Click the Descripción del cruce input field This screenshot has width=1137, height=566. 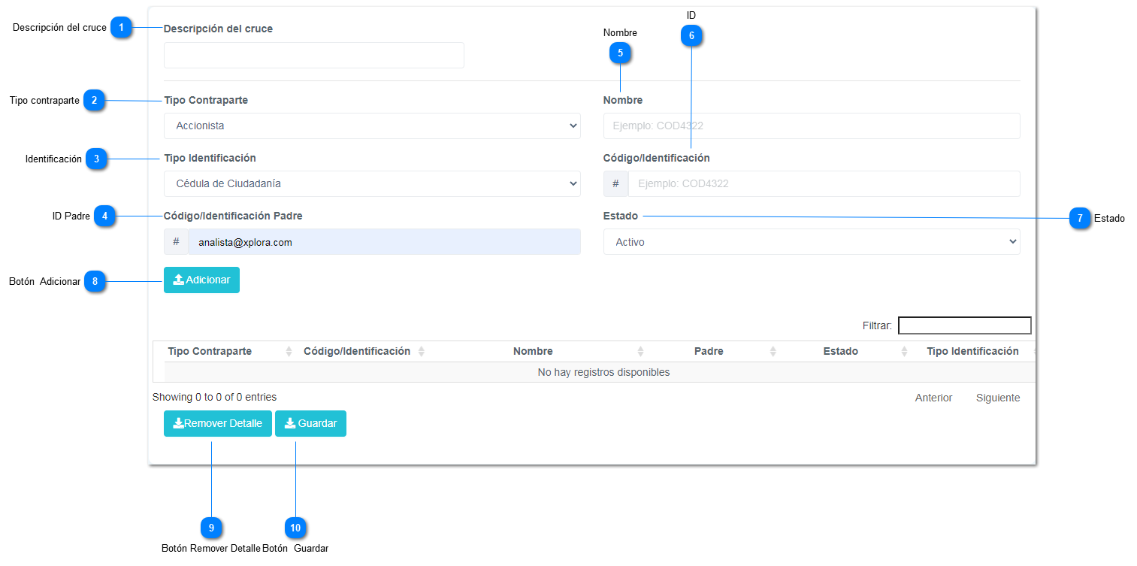coord(313,55)
